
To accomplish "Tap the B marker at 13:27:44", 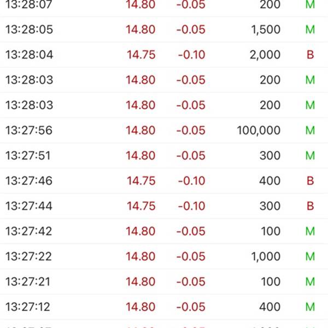I will (x=310, y=206).
